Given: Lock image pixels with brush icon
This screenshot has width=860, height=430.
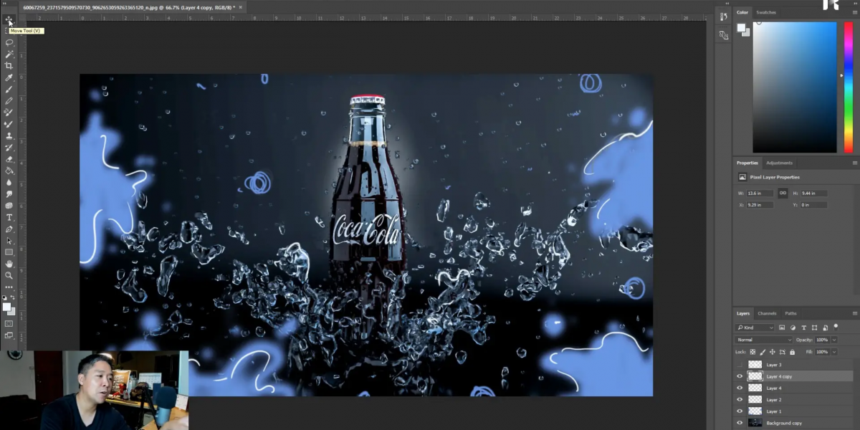Looking at the screenshot, I should click(763, 352).
